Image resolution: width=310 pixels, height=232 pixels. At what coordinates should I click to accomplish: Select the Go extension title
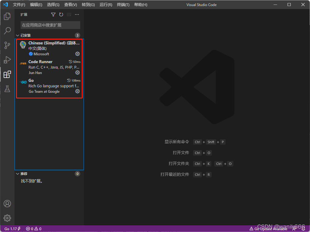coord(31,80)
